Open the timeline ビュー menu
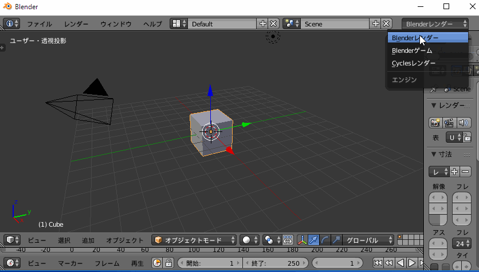 click(x=37, y=263)
